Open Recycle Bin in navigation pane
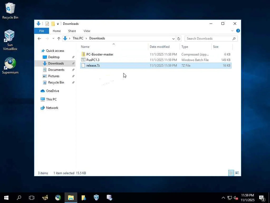Screen dimensions: 270x203 tap(56, 82)
